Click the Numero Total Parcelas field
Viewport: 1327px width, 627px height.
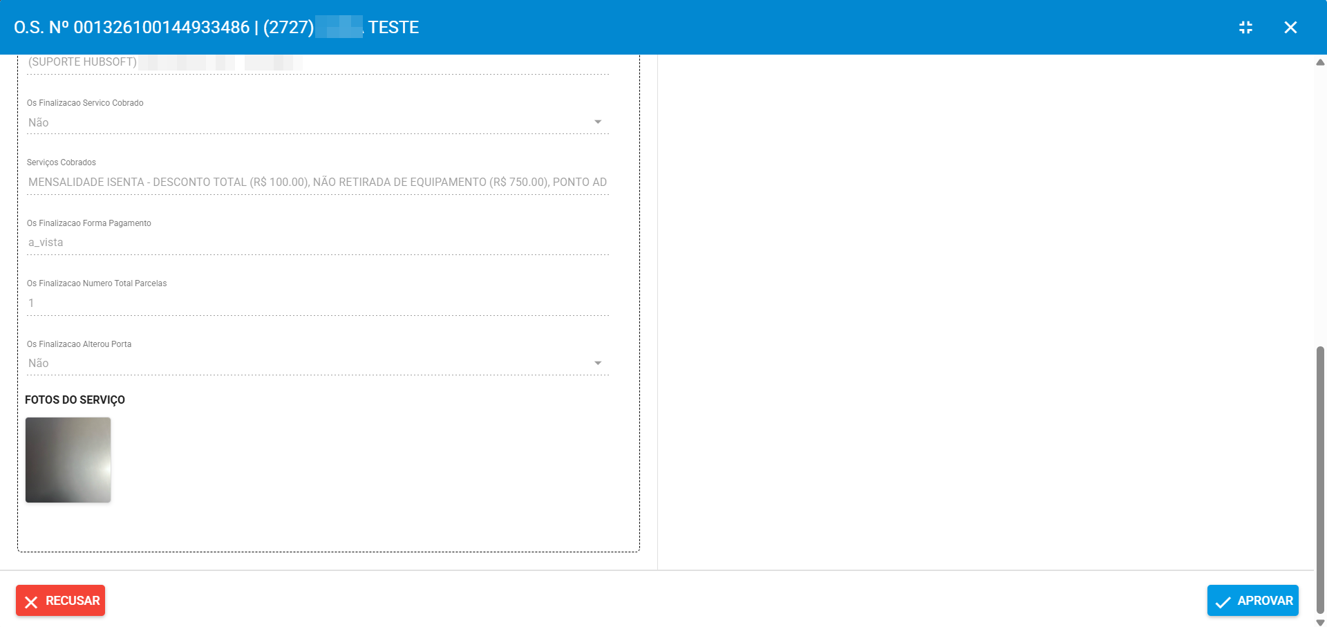pos(317,303)
